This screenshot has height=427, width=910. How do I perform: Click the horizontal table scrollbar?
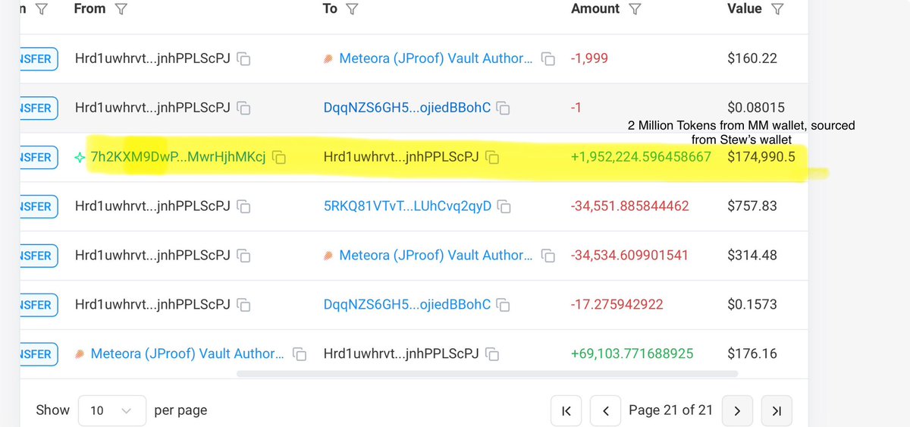pos(487,374)
